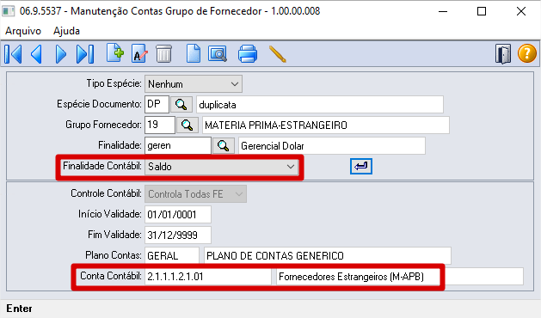The height and width of the screenshot is (318, 541).
Task: Click the blank page icon in toolbar
Action: point(194,53)
